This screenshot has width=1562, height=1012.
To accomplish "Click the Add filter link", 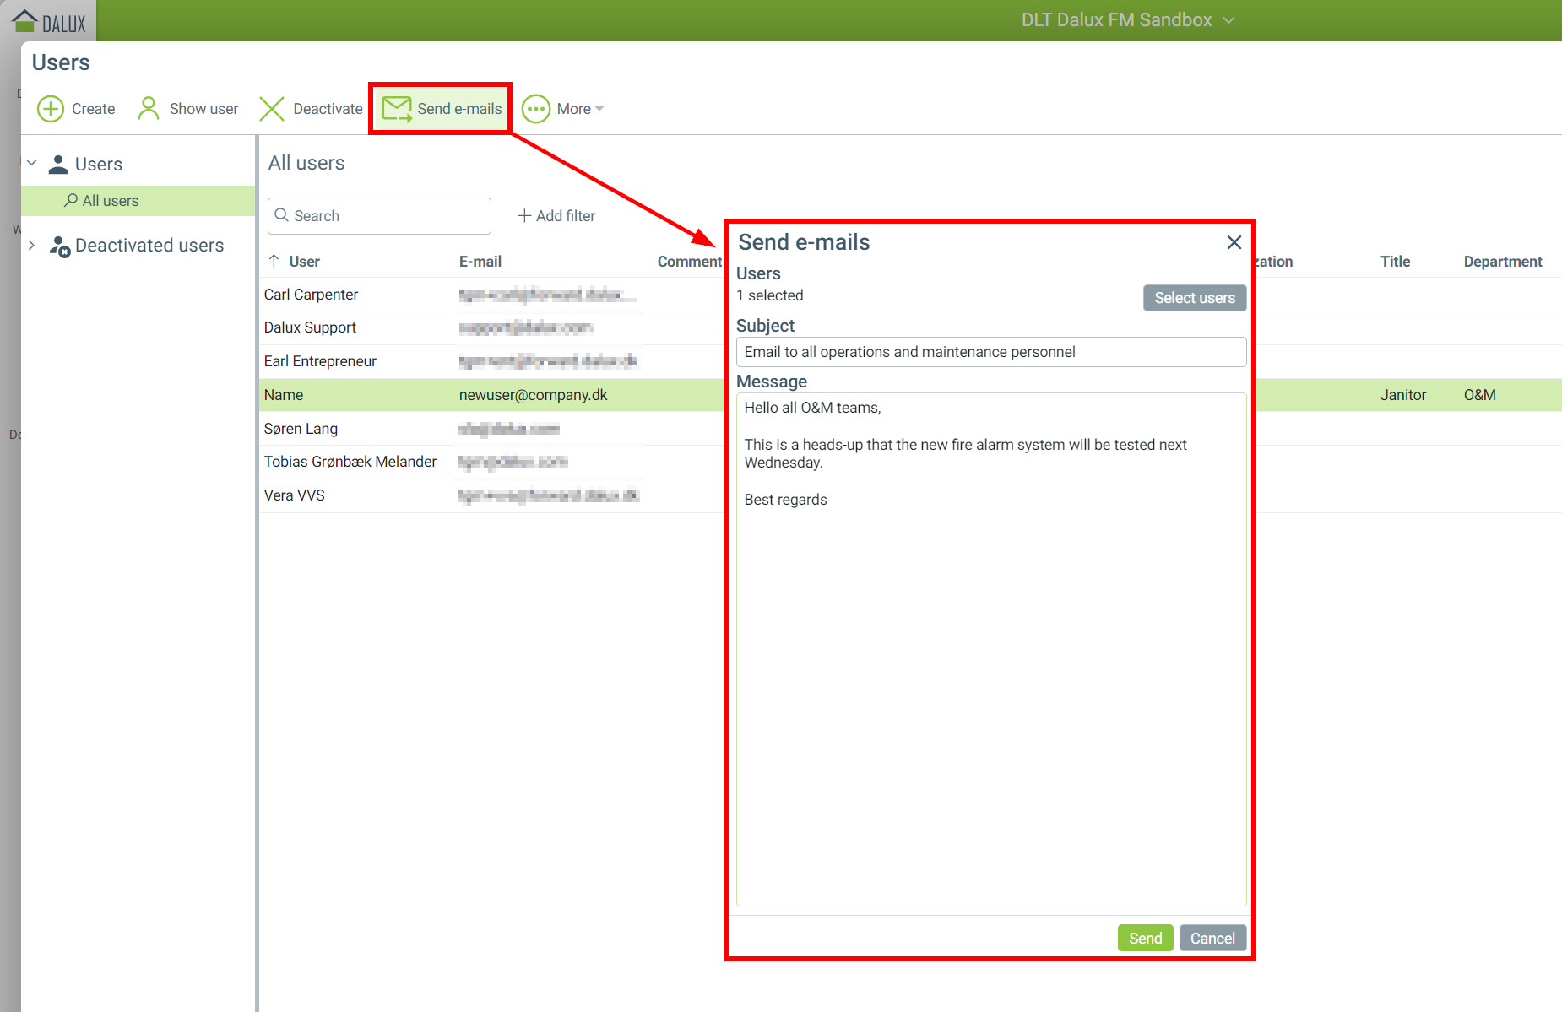I will tap(556, 216).
